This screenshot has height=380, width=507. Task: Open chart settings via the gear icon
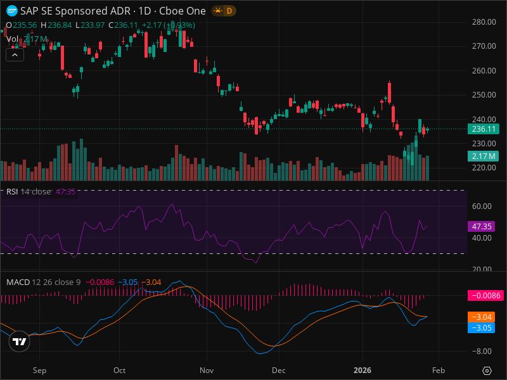[487, 370]
